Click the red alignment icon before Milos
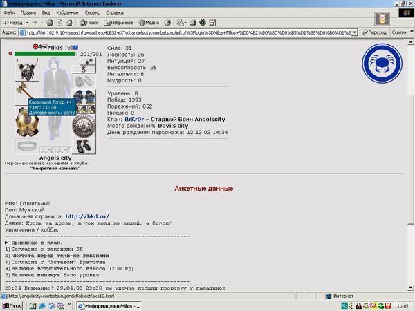This screenshot has height=311, width=415. click(x=36, y=47)
